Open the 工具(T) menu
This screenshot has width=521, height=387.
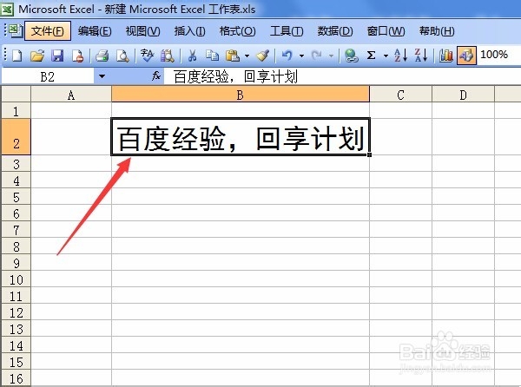[x=287, y=31]
